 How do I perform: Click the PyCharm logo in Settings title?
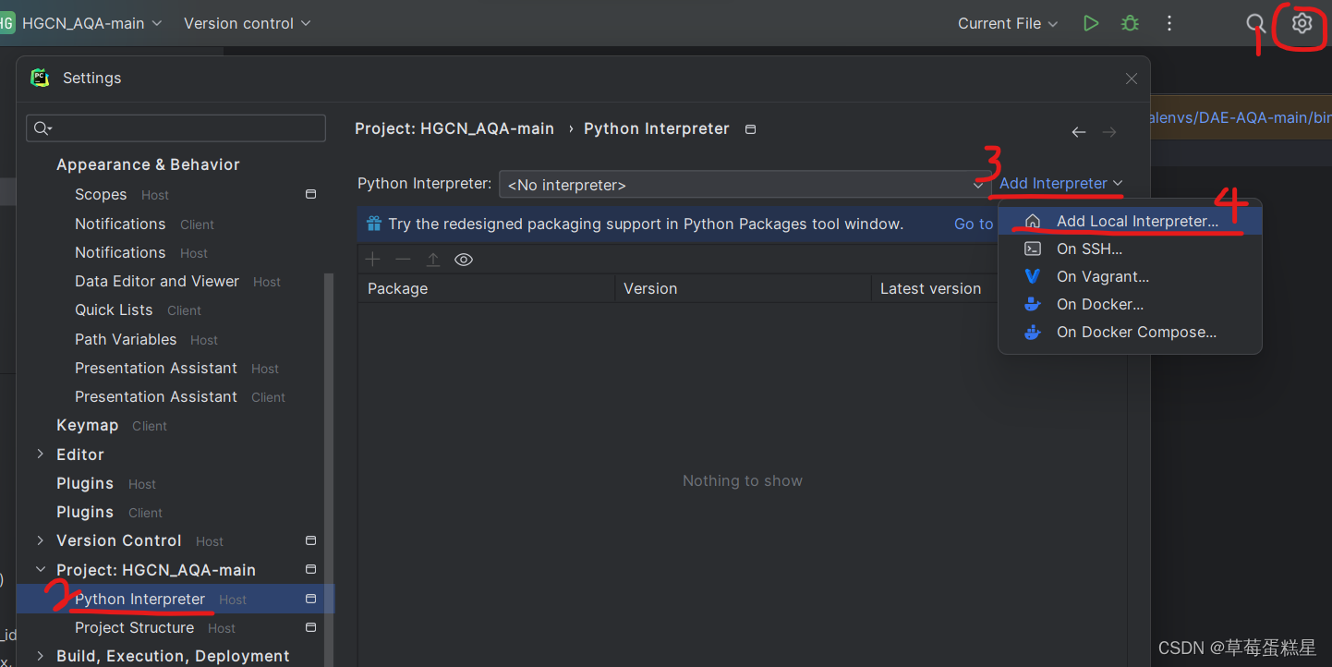point(40,78)
